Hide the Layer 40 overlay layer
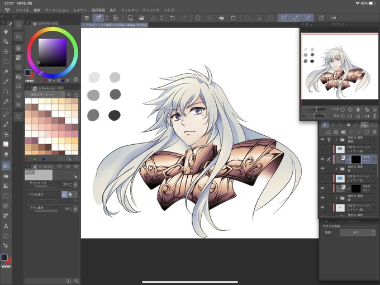 tap(322, 208)
